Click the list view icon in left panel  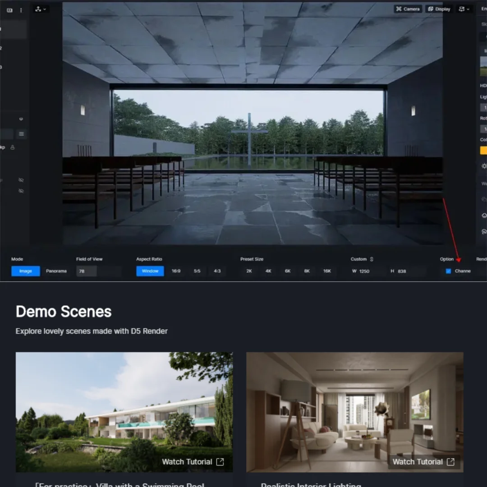click(x=21, y=134)
